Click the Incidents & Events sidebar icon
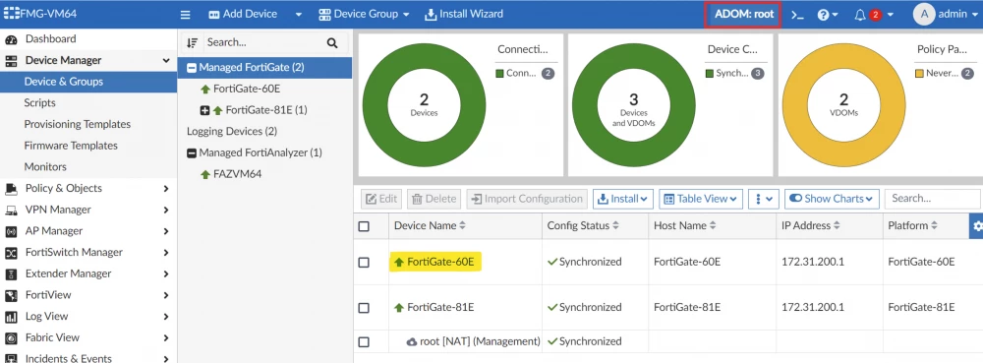Viewport: 983px width, 363px height. point(11,359)
